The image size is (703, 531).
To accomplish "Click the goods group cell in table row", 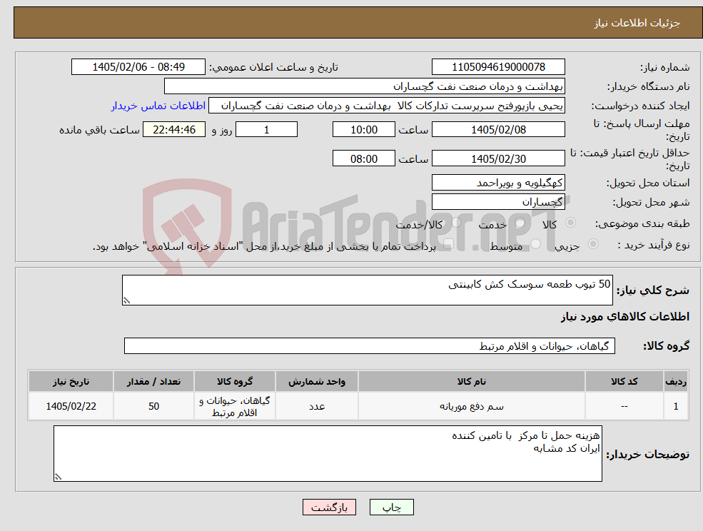I will tap(235, 406).
